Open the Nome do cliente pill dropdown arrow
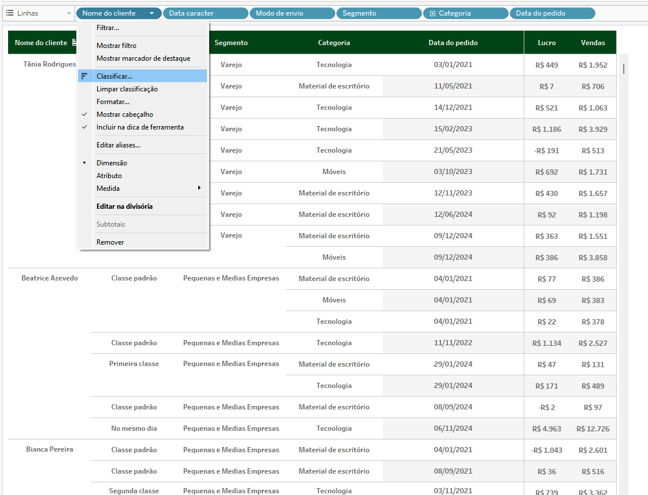This screenshot has width=648, height=495. [151, 13]
